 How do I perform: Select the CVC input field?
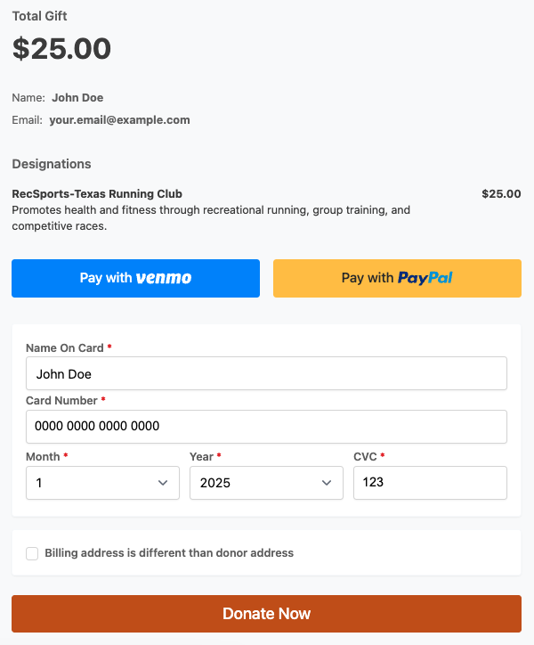click(x=430, y=483)
